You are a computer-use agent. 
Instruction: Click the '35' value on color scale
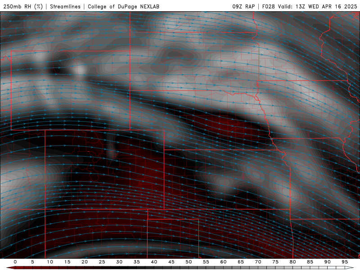pyautogui.click(x=137, y=262)
